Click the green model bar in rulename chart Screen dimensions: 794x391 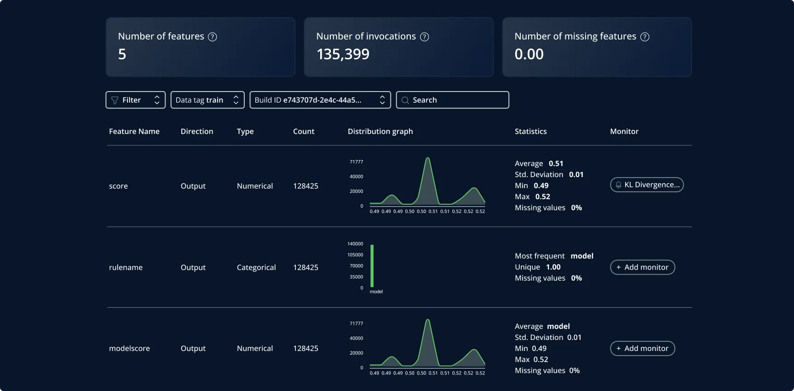[x=372, y=266]
